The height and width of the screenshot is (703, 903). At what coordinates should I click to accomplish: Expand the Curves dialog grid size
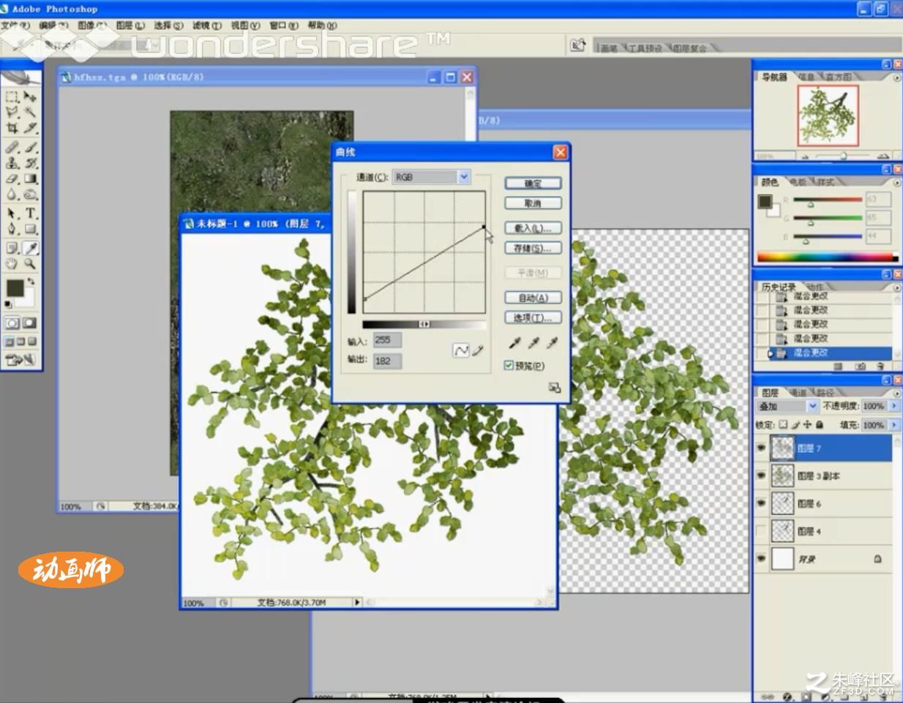point(554,388)
